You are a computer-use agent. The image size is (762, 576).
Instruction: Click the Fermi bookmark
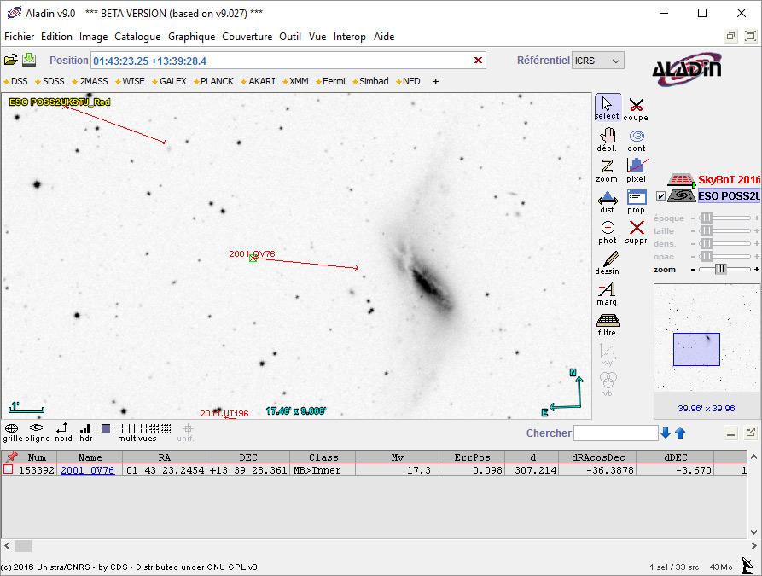pos(330,81)
